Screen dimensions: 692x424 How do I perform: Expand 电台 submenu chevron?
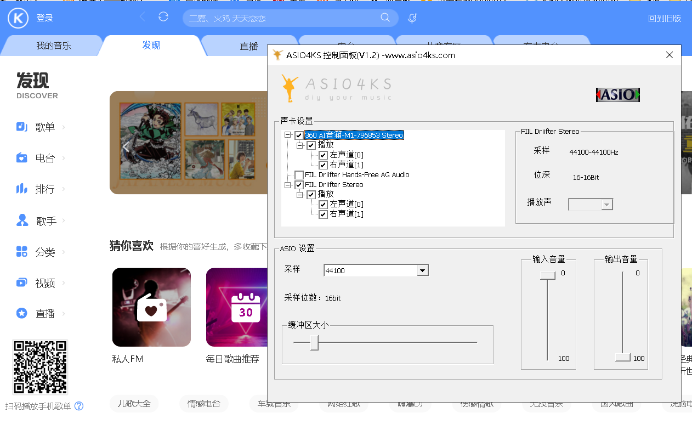pyautogui.click(x=64, y=158)
